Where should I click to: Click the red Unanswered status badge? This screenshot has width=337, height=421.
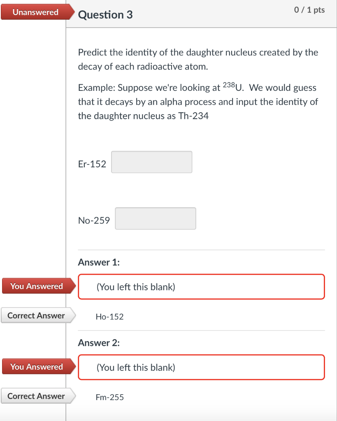tap(35, 12)
